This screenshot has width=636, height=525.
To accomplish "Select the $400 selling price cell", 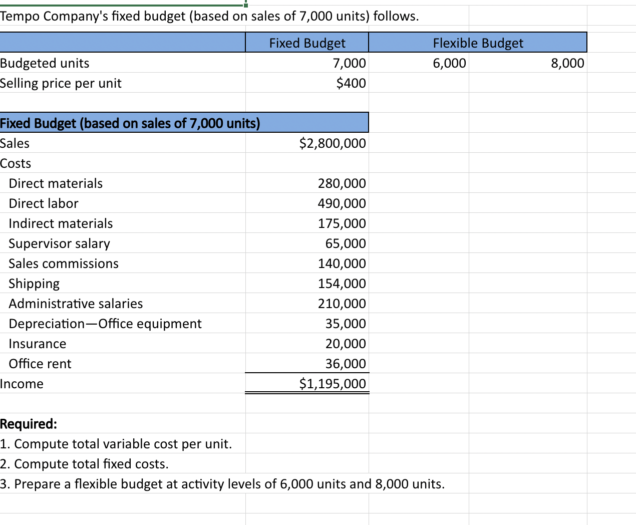I will pos(307,83).
